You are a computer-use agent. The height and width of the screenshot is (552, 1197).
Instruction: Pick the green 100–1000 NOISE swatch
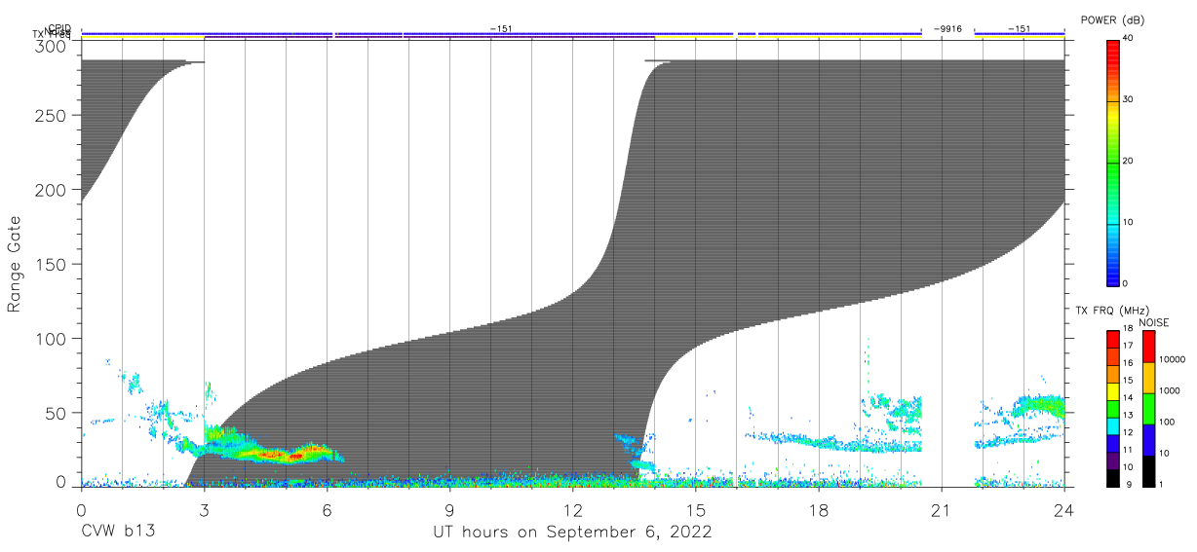[1148, 409]
